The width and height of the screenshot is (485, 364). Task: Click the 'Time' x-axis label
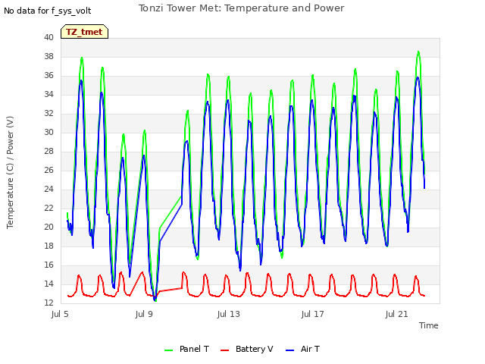[x=428, y=325]
